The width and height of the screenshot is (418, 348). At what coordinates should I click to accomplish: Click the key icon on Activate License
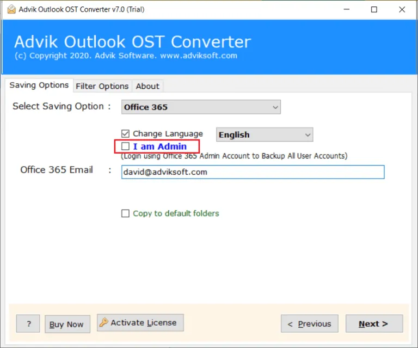103,322
